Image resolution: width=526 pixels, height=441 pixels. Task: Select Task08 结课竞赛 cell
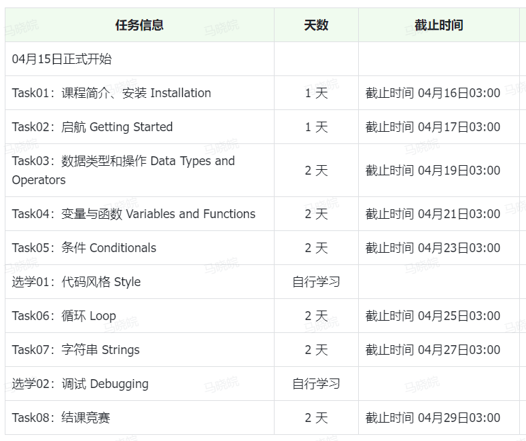click(139, 417)
